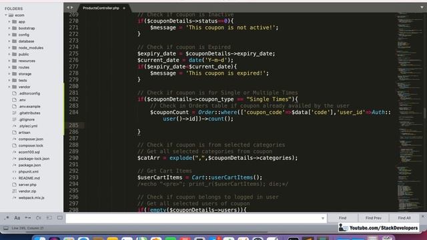Click the Find Prev button

pos(374,218)
